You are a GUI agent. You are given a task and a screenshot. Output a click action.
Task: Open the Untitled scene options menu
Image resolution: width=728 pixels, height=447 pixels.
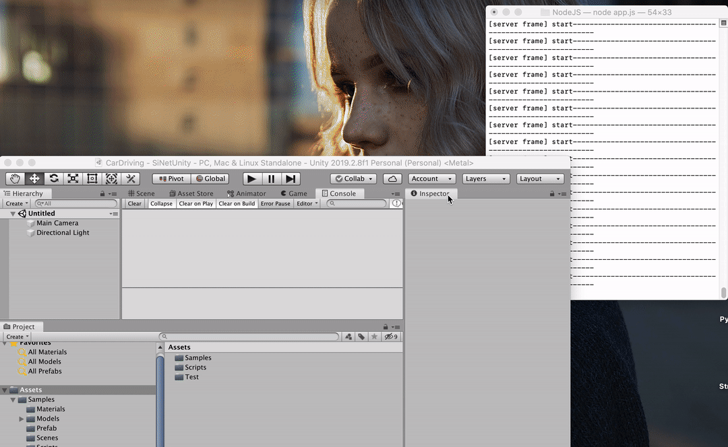pyautogui.click(x=114, y=214)
